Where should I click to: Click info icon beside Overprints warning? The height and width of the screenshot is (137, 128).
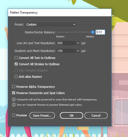[14, 99]
